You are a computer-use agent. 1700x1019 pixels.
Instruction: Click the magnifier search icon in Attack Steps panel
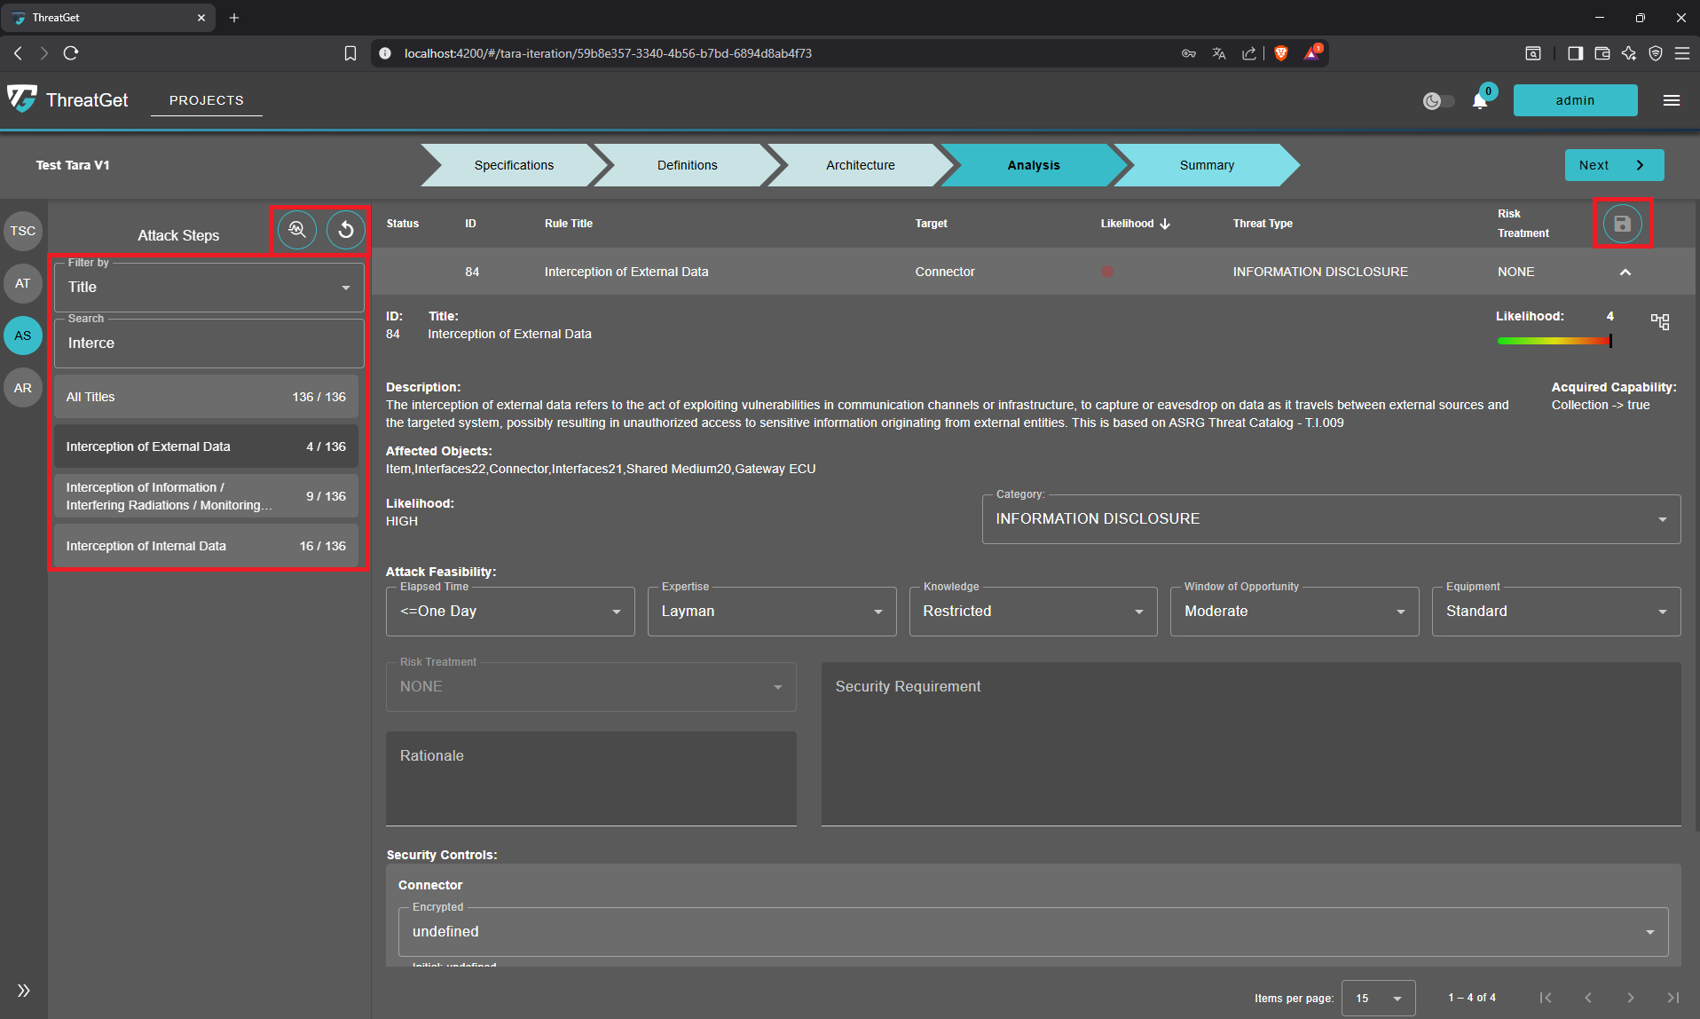[x=296, y=230]
